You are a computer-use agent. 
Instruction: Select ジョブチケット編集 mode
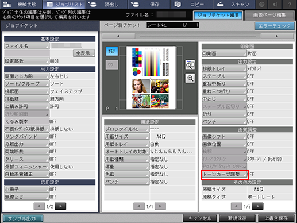218,16
